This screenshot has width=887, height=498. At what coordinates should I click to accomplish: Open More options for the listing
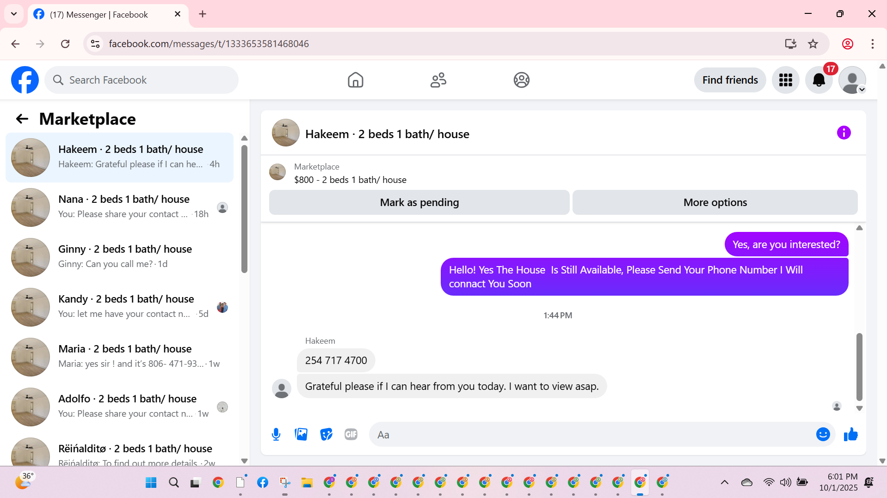(715, 202)
